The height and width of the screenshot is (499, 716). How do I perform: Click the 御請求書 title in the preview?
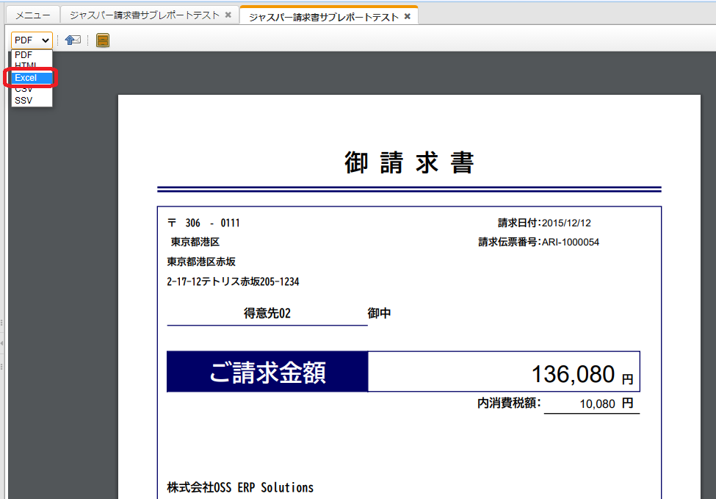(409, 162)
